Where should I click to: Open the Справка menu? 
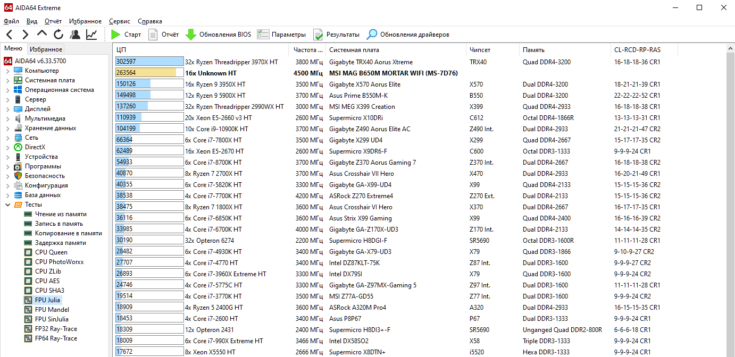pyautogui.click(x=150, y=21)
